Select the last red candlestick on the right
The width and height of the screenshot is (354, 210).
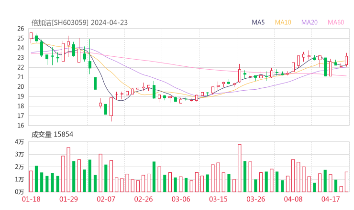pos(346,61)
